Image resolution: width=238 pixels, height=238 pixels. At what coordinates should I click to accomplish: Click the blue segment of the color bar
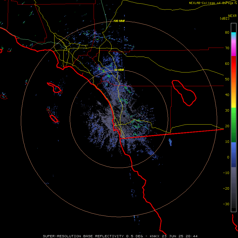click(x=234, y=154)
